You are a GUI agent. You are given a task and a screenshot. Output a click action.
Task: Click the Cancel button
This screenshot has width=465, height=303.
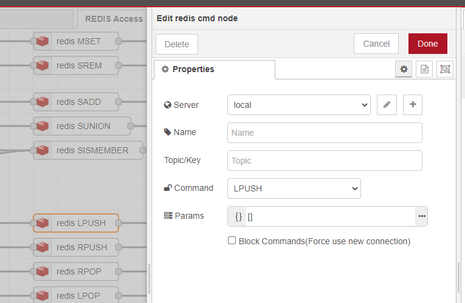376,44
